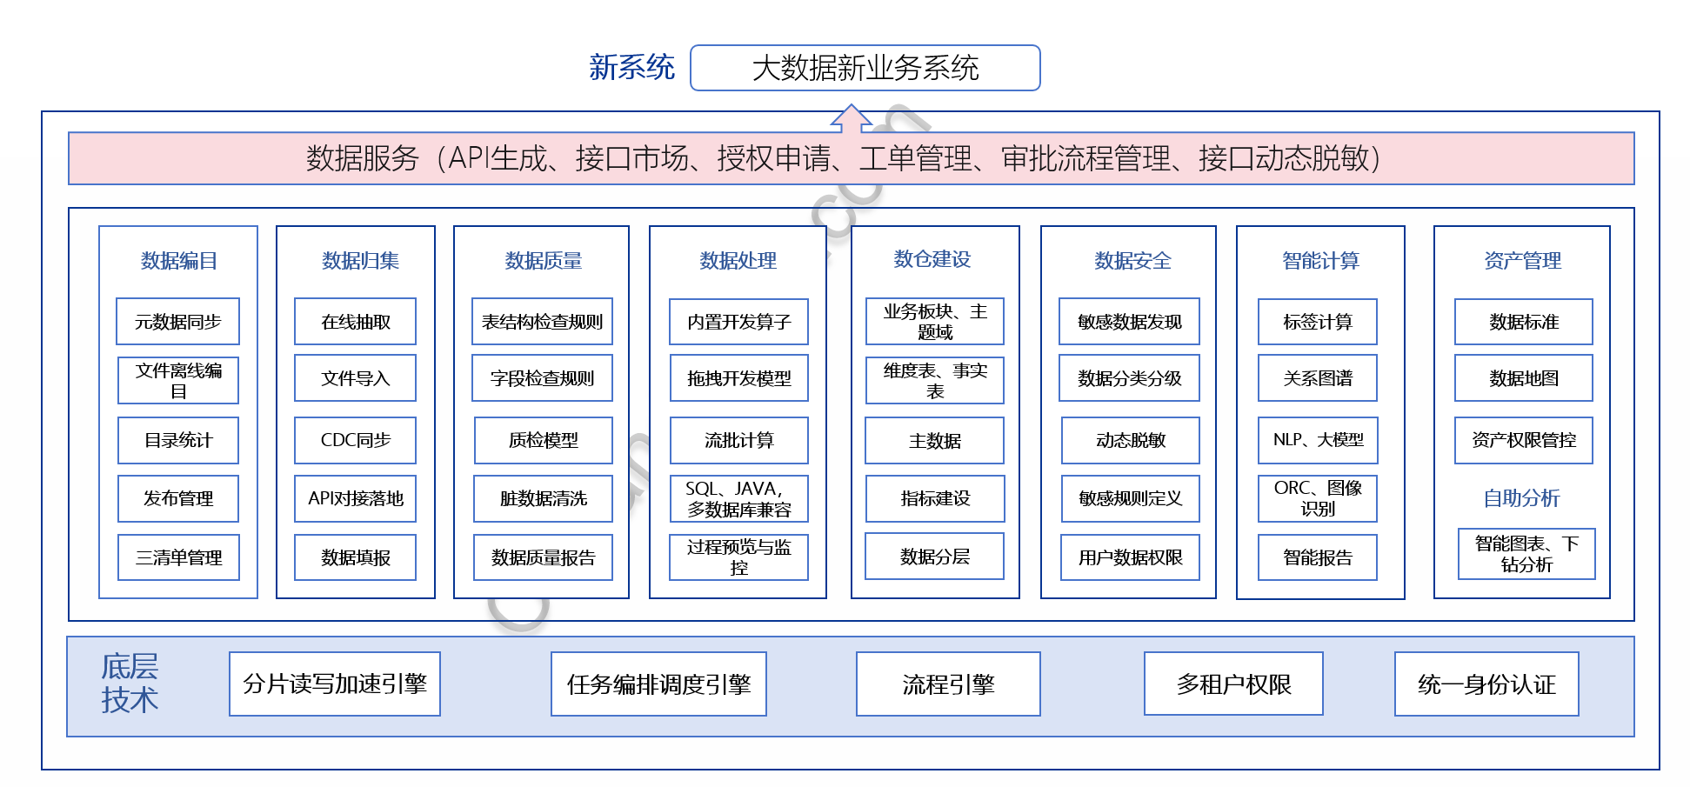
Task: Click the 自助分析 heading
Action: 1521,498
